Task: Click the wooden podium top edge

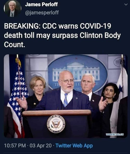Action: tap(57, 113)
